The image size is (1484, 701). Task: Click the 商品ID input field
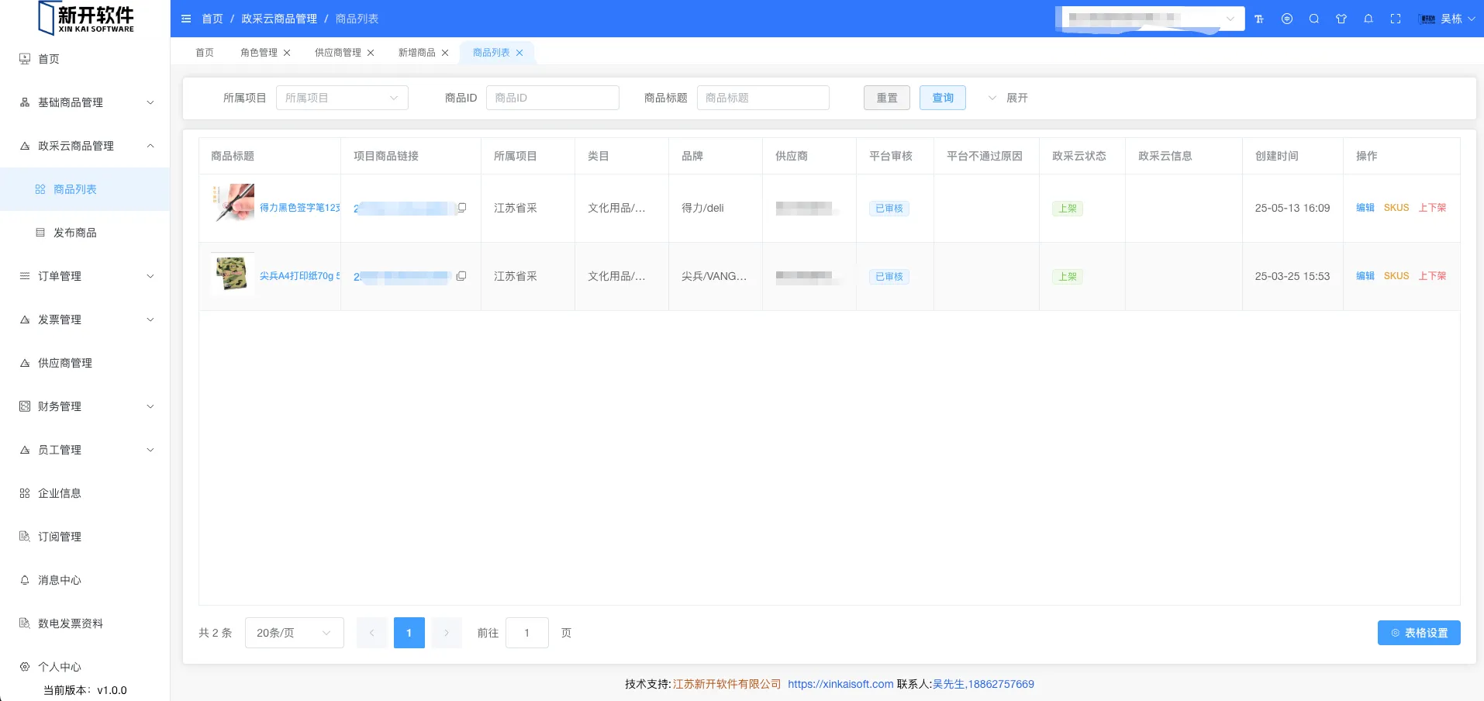pos(552,98)
